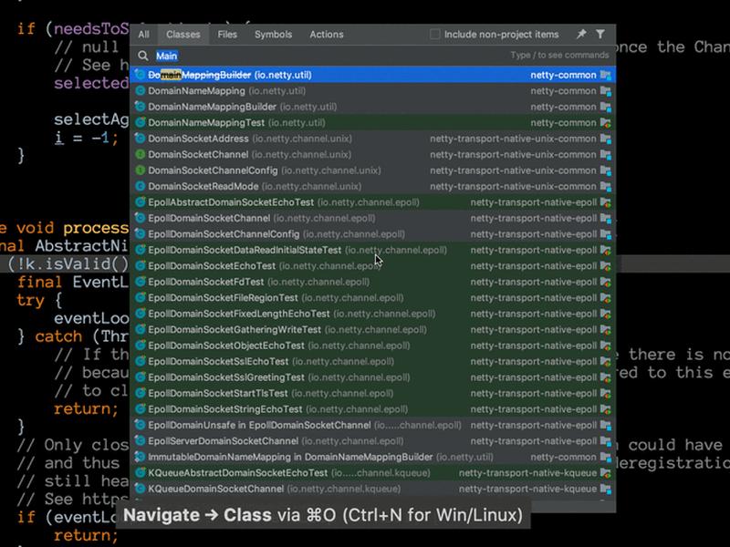730x547 pixels.
Task: Switch to the Files tab
Action: (x=227, y=35)
